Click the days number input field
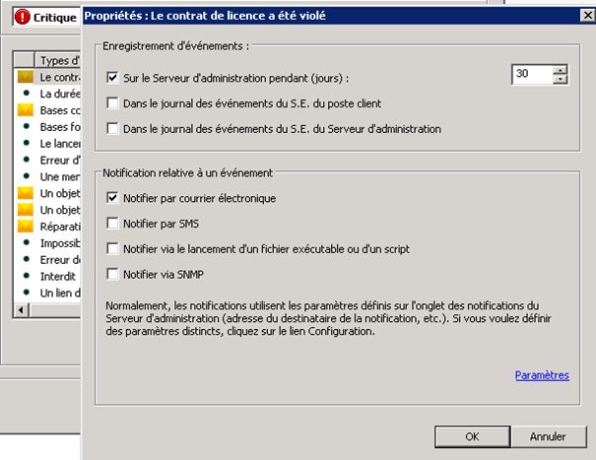Image resolution: width=596 pixels, height=460 pixels. click(531, 75)
